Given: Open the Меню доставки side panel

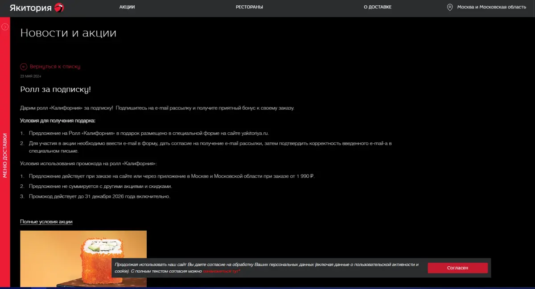Looking at the screenshot, I should pyautogui.click(x=5, y=155).
